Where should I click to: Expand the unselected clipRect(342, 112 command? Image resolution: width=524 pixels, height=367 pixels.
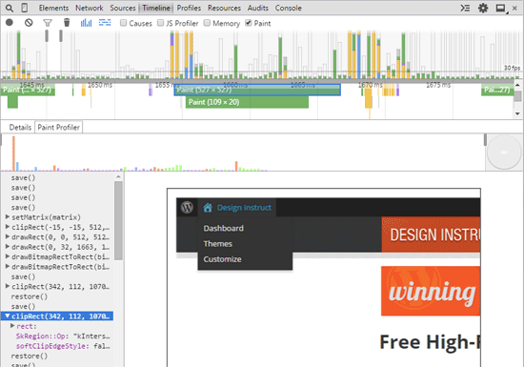pos(8,286)
